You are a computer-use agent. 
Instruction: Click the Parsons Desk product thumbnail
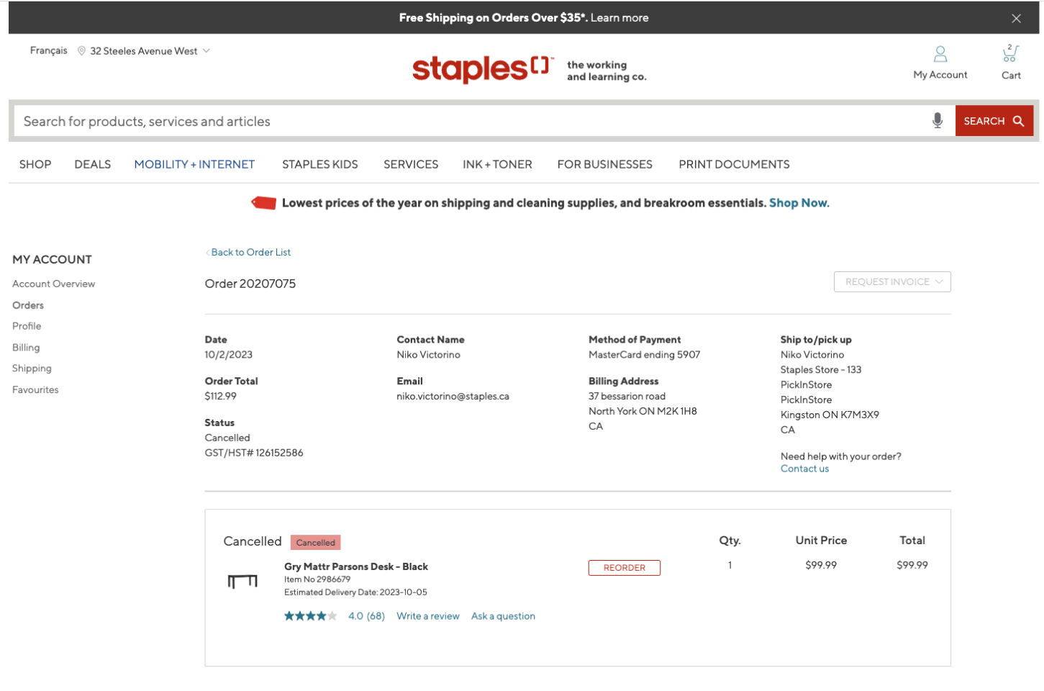(242, 581)
